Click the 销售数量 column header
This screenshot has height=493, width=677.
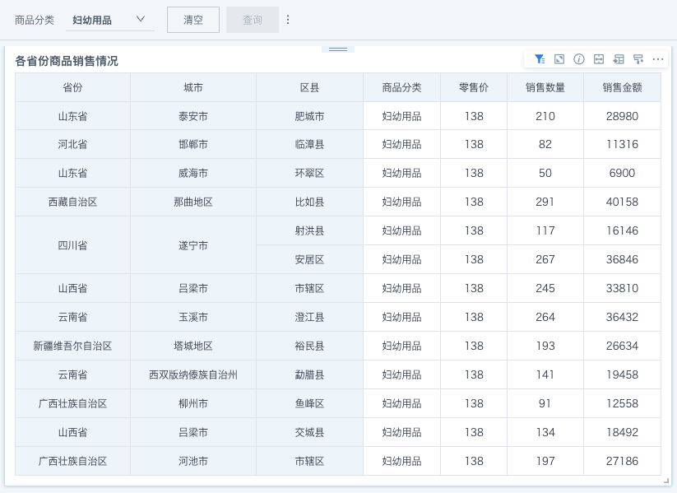click(x=545, y=87)
